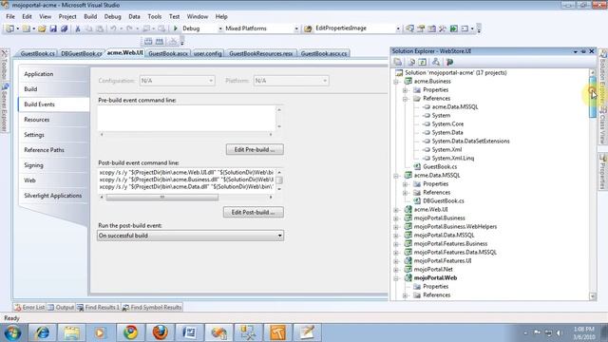Click View Class Diagram icon in Solution Explorer
This screenshot has width=608, height=342.
pyautogui.click(x=436, y=62)
